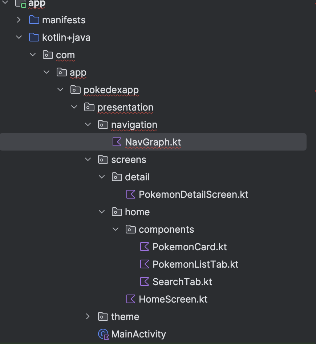Open the SearchTab.kt file
The height and width of the screenshot is (344, 316).
pos(182,281)
